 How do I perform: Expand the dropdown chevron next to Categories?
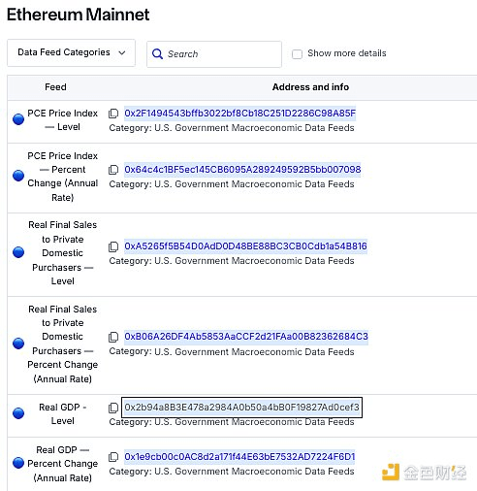122,52
